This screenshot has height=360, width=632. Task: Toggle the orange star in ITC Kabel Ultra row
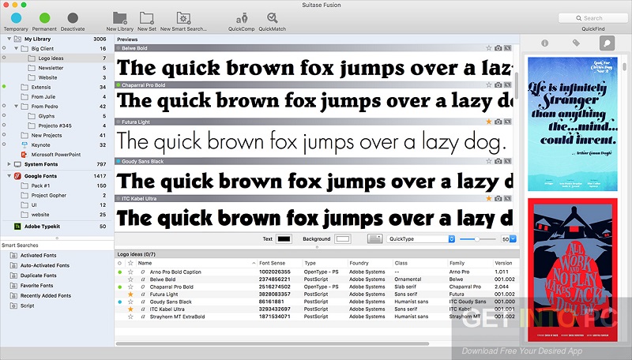[130, 309]
